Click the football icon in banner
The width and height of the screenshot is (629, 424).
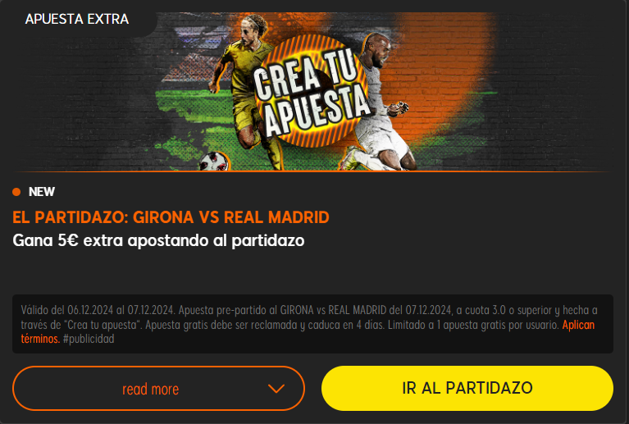point(214,162)
